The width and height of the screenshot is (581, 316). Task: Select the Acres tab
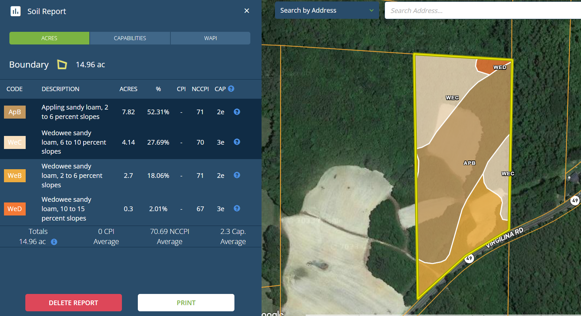[x=49, y=38]
